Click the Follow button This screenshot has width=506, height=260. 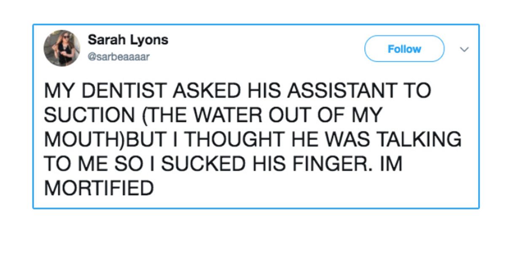[x=404, y=49]
